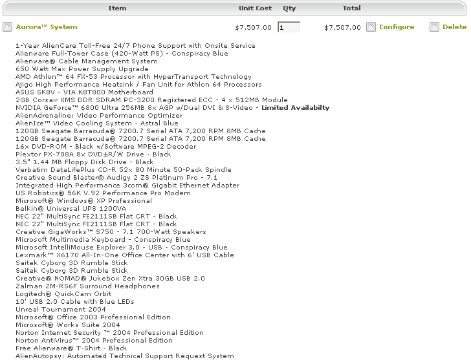Click the $7,507.00 total value
This screenshot has width=471, height=362.
[342, 28]
